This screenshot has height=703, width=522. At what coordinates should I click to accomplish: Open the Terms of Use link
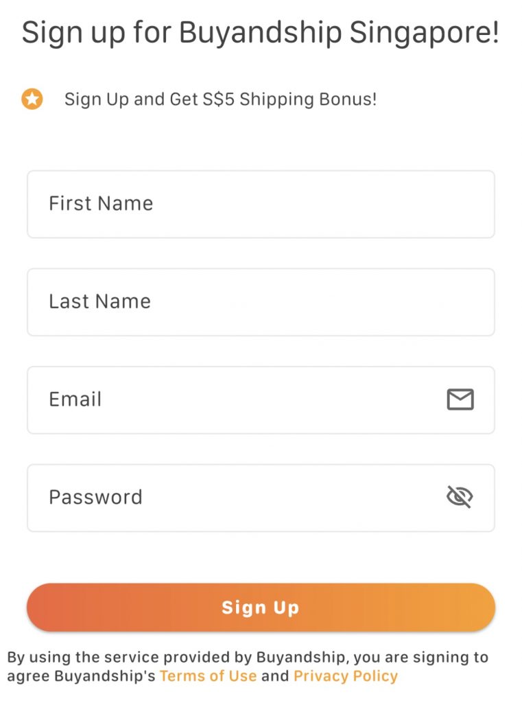208,676
